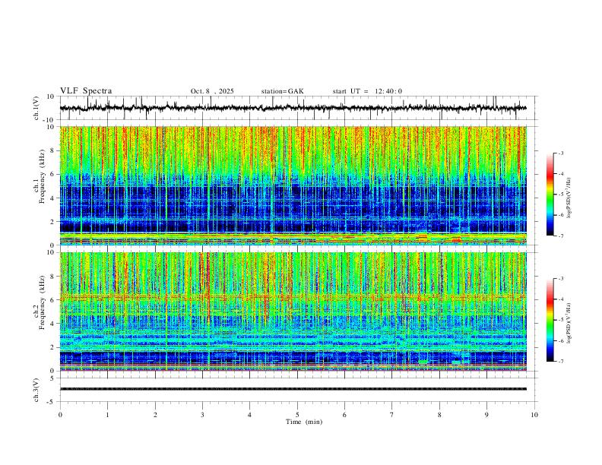Click time axis tick label "9"
602x465 pixels.
(486, 415)
